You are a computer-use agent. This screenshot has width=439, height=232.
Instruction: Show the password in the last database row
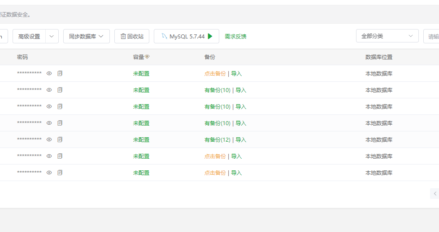49,173
